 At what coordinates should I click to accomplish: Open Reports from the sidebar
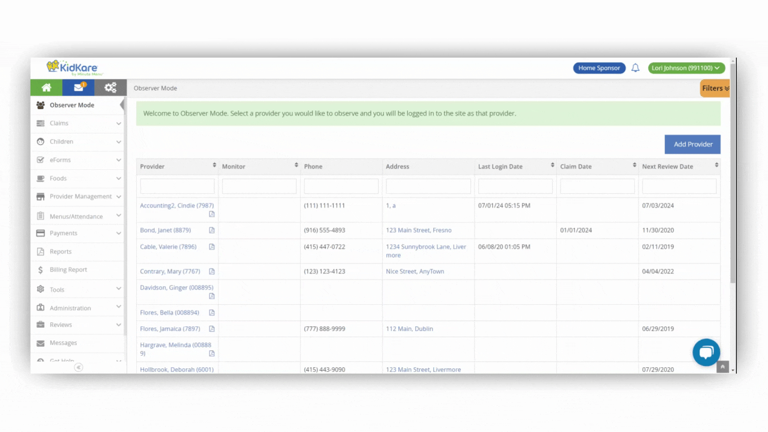(61, 252)
